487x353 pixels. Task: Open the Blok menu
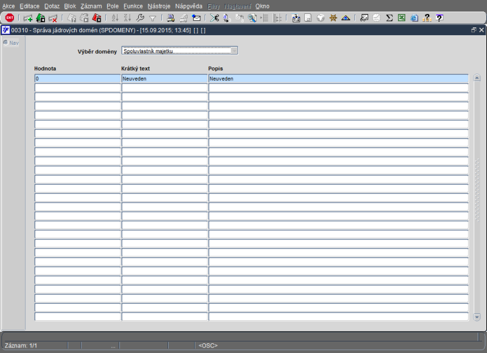(x=70, y=6)
